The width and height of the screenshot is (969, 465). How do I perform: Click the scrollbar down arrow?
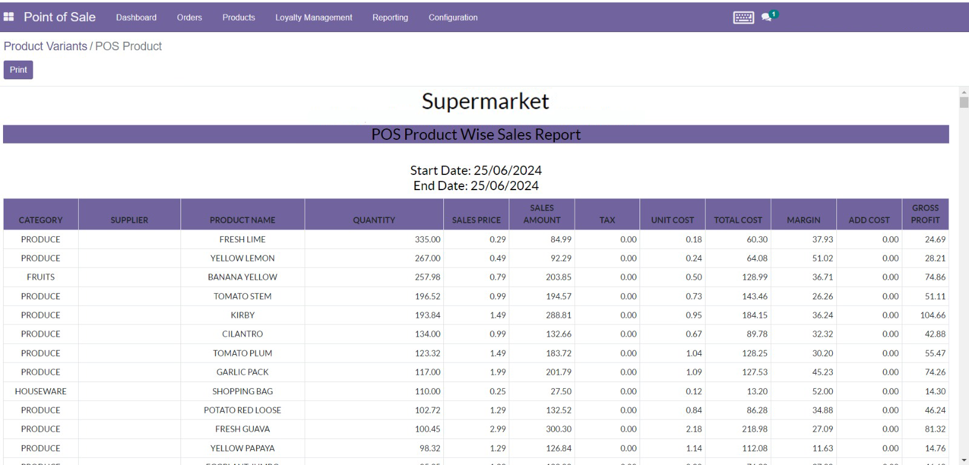coord(964,461)
